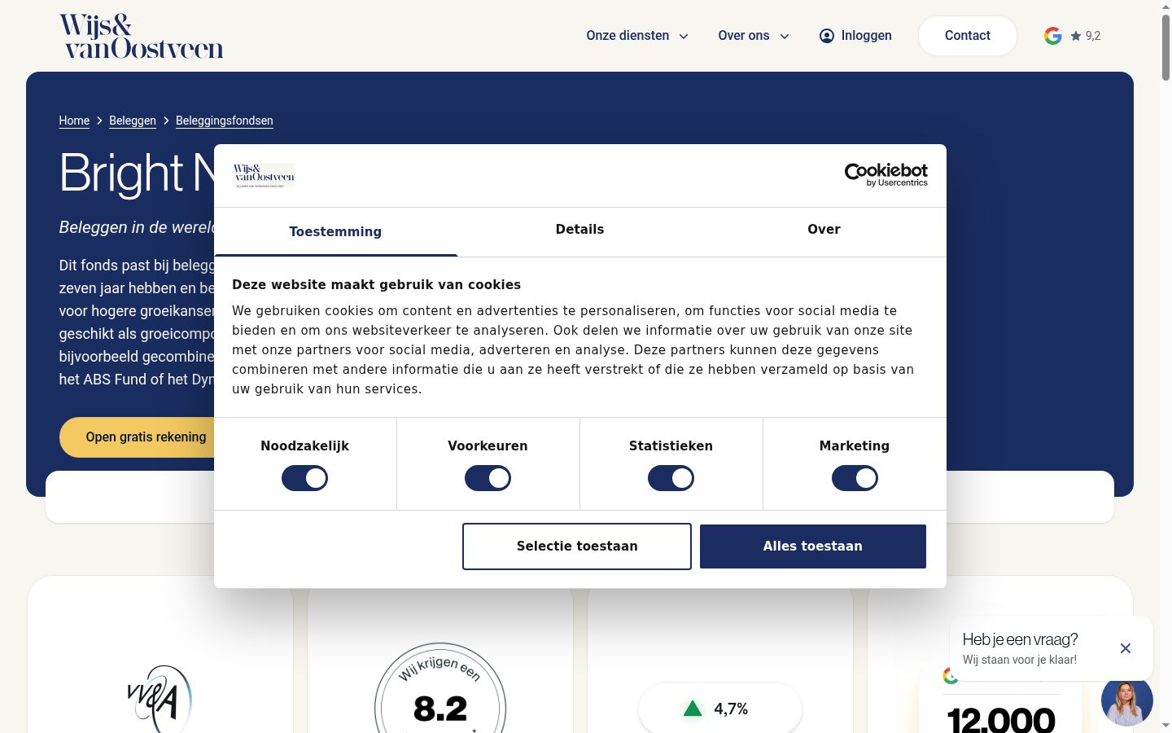The width and height of the screenshot is (1172, 733).
Task: Expand the Over ons dropdown chevron
Action: (x=785, y=37)
